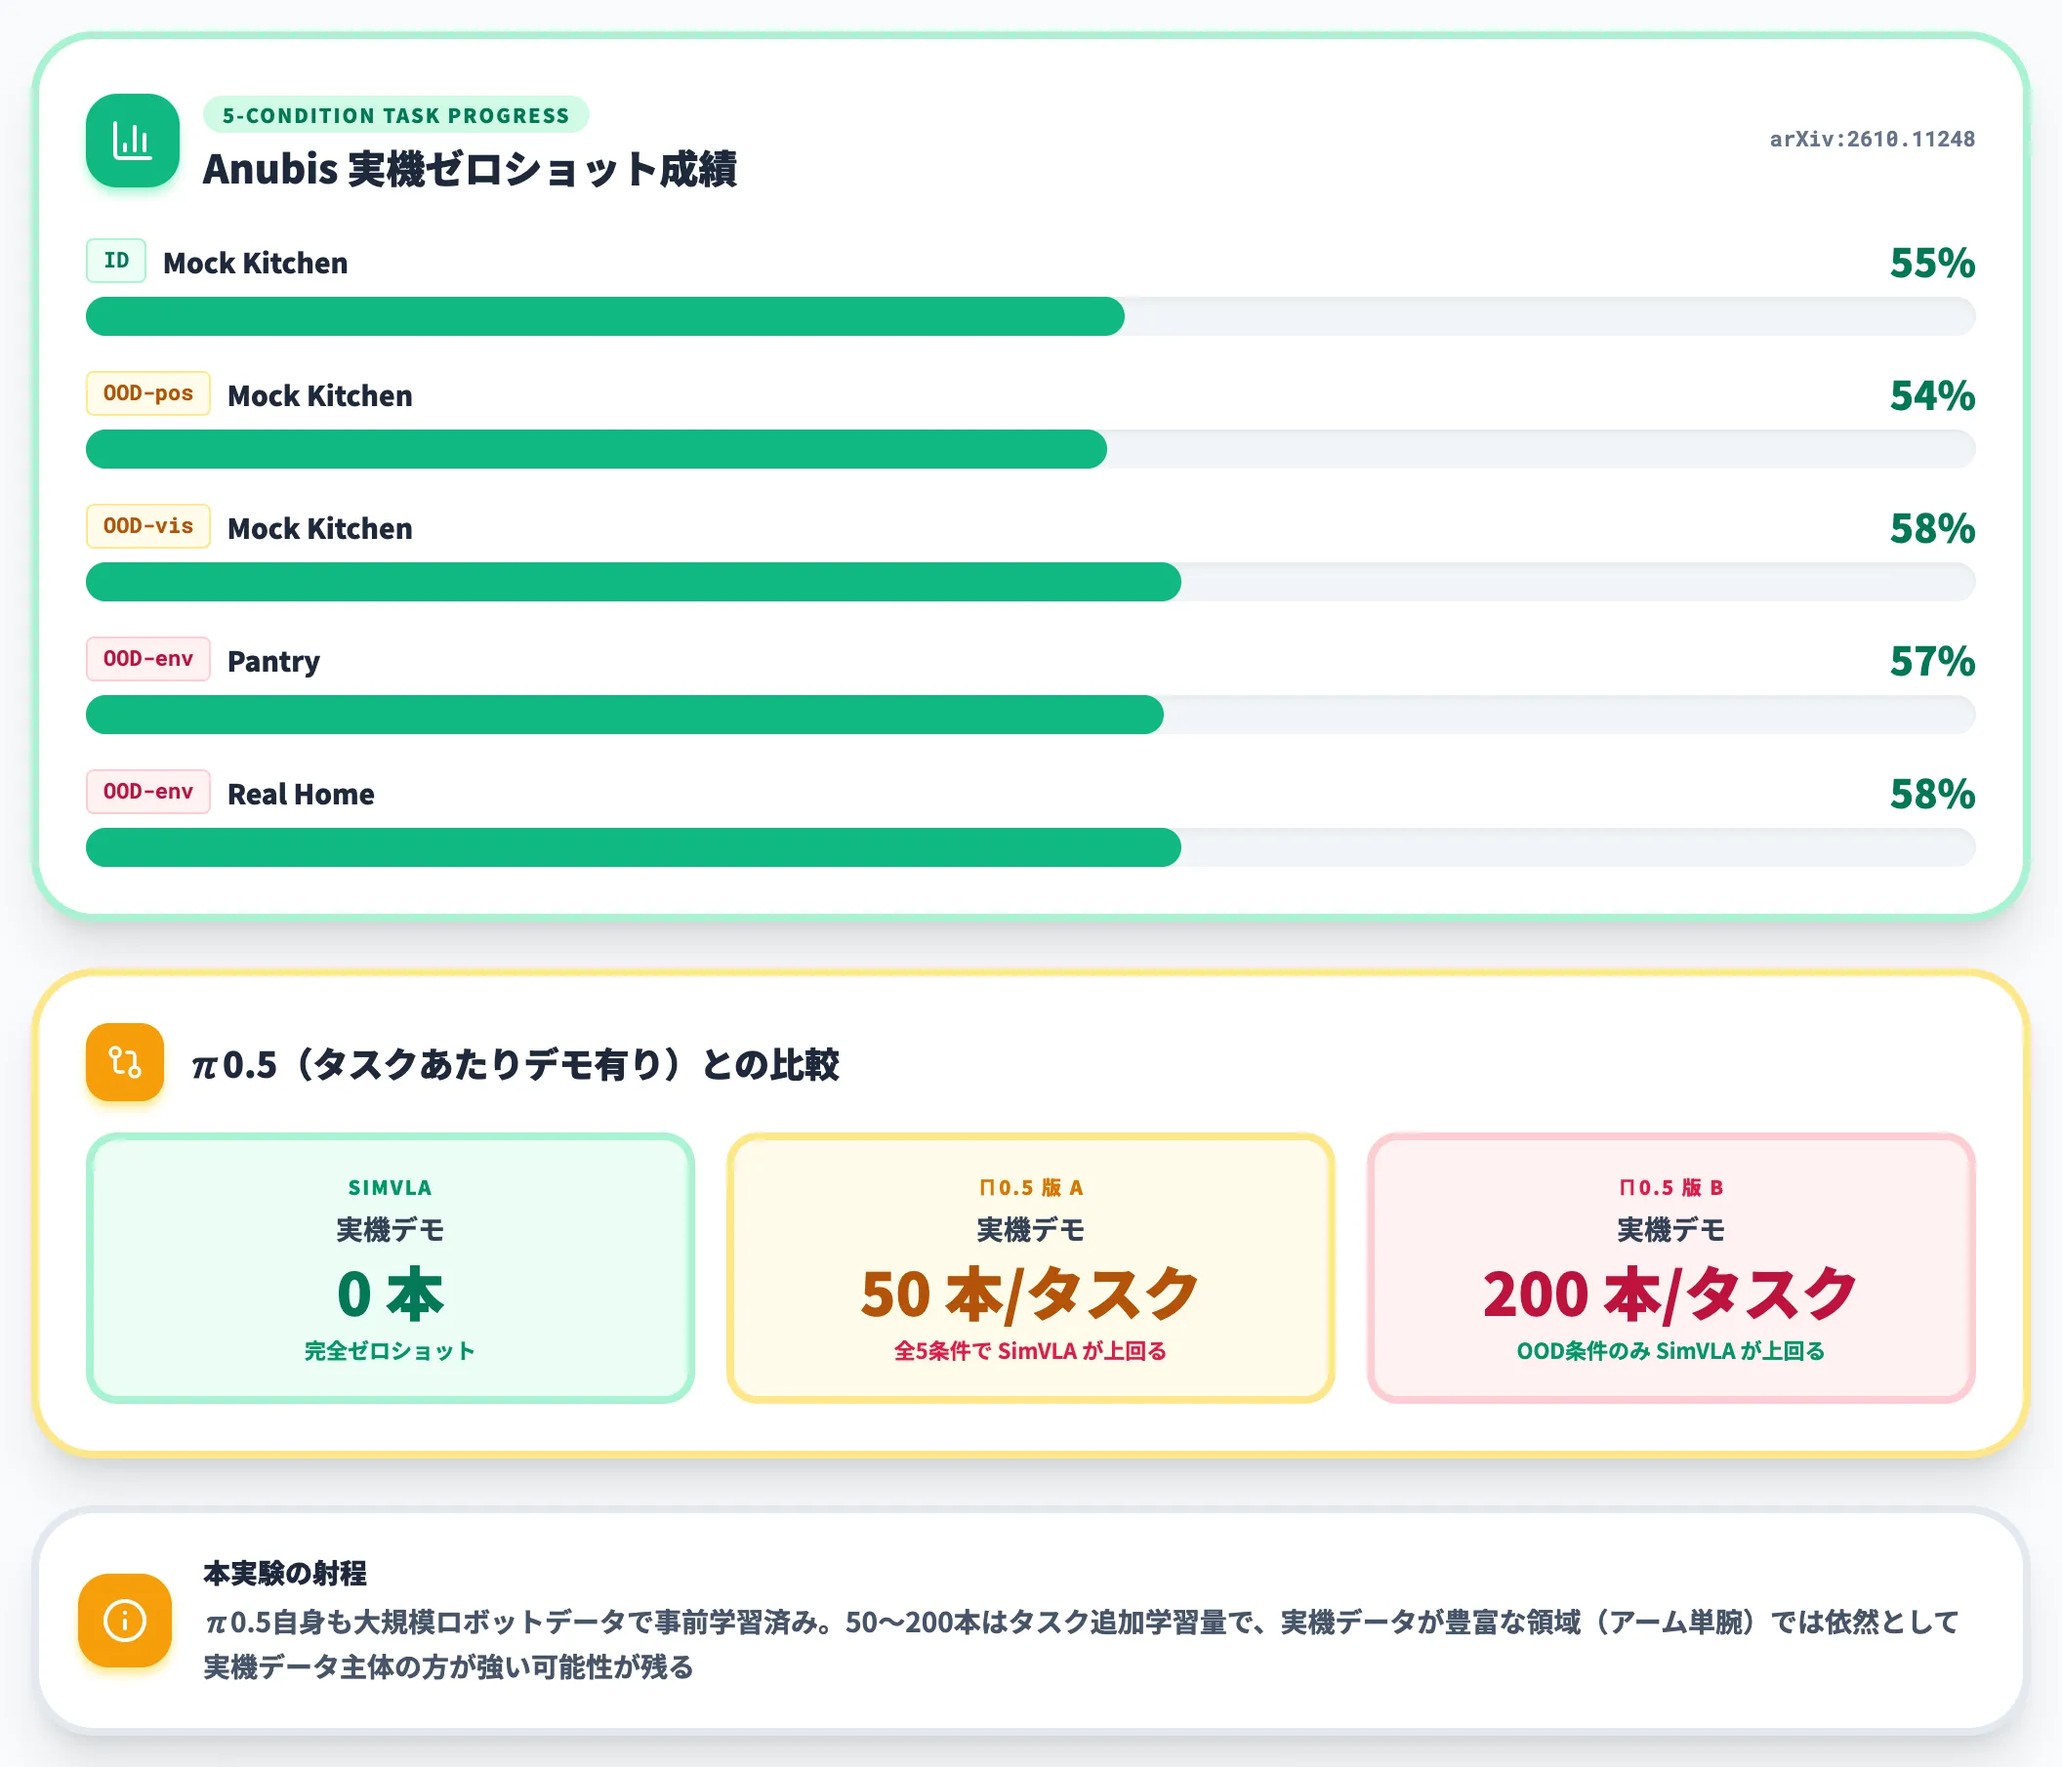The height and width of the screenshot is (1767, 2062).
Task: Click the orange info circle icon
Action: 124,1620
